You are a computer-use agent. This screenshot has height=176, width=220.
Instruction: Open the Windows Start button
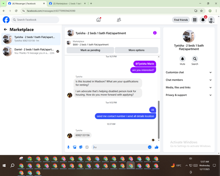4,165
